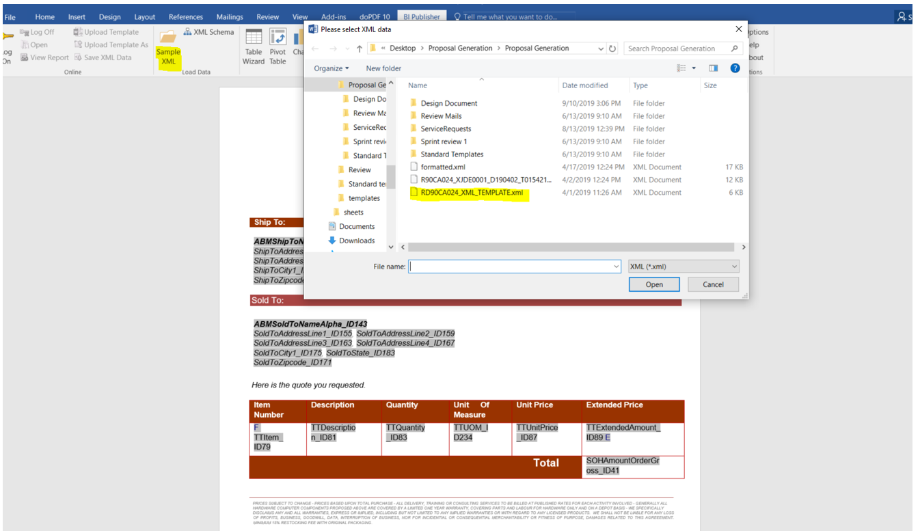Click the Tell me what you want search box
Screen dimensions: 920x531
click(x=506, y=17)
